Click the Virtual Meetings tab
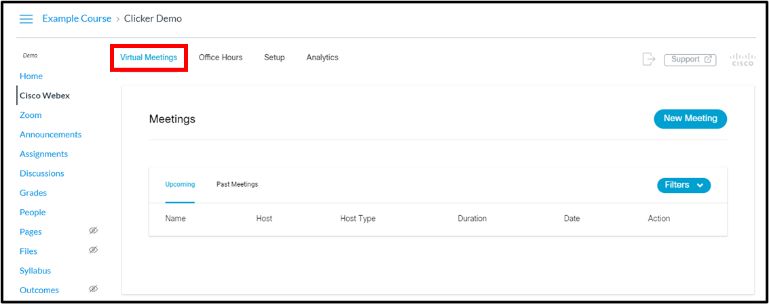Screen dimensions: 769x304 149,58
